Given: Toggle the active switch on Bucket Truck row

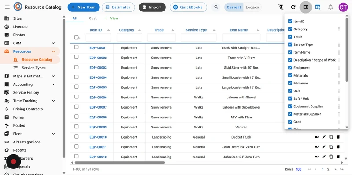Looking at the screenshot, I should [x=317, y=137].
